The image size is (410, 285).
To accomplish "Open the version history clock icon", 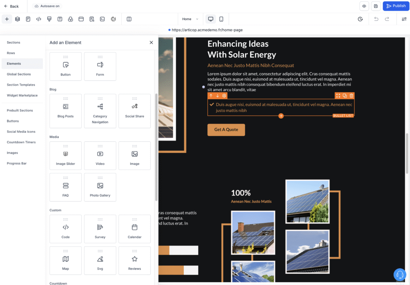I will (x=360, y=19).
